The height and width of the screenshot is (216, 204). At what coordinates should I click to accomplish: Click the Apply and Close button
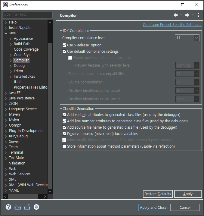(x=153, y=207)
